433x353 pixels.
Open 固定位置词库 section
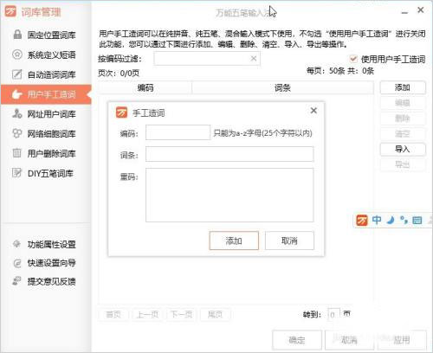(46, 35)
